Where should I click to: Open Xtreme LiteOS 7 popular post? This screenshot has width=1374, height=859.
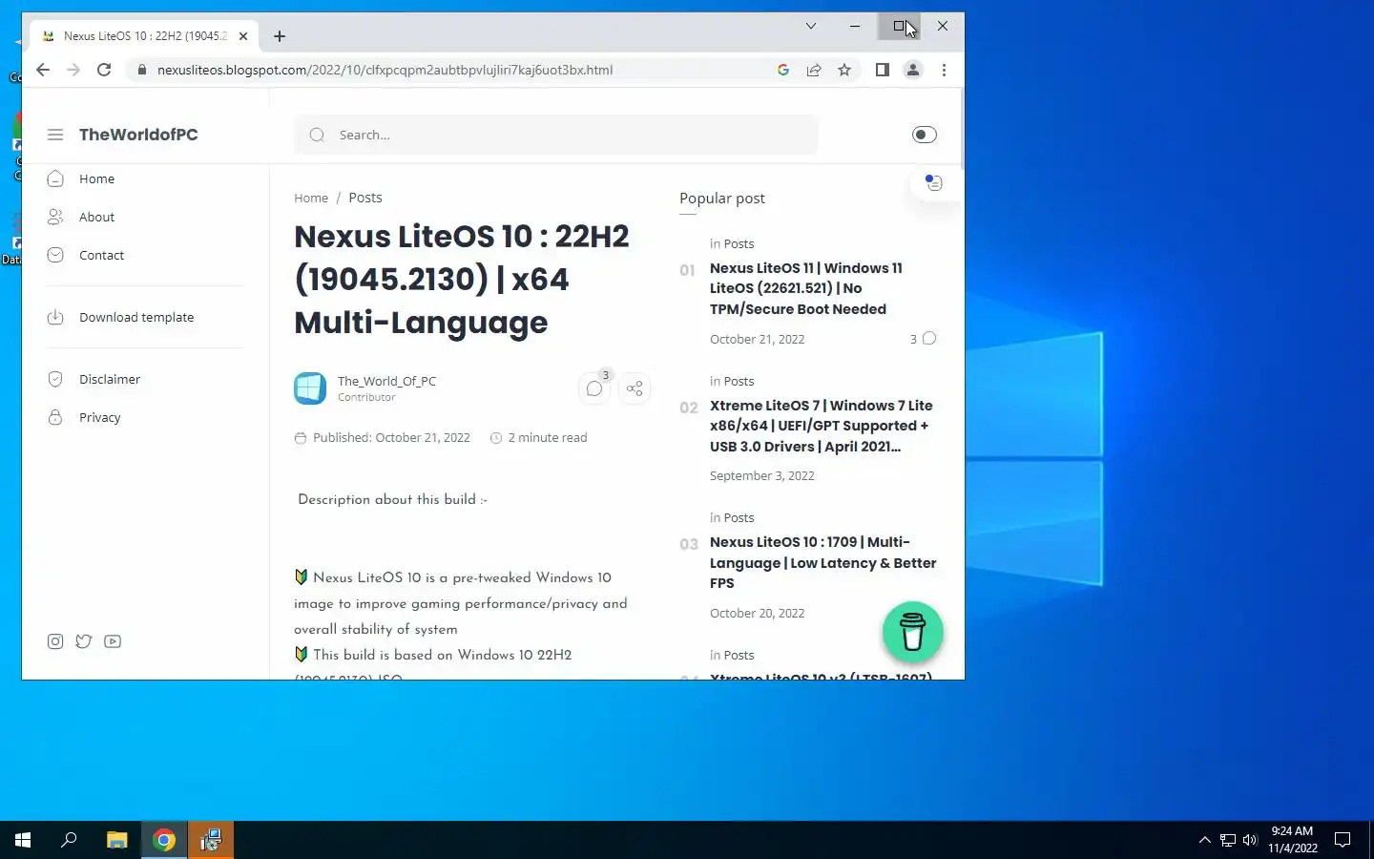pyautogui.click(x=822, y=426)
